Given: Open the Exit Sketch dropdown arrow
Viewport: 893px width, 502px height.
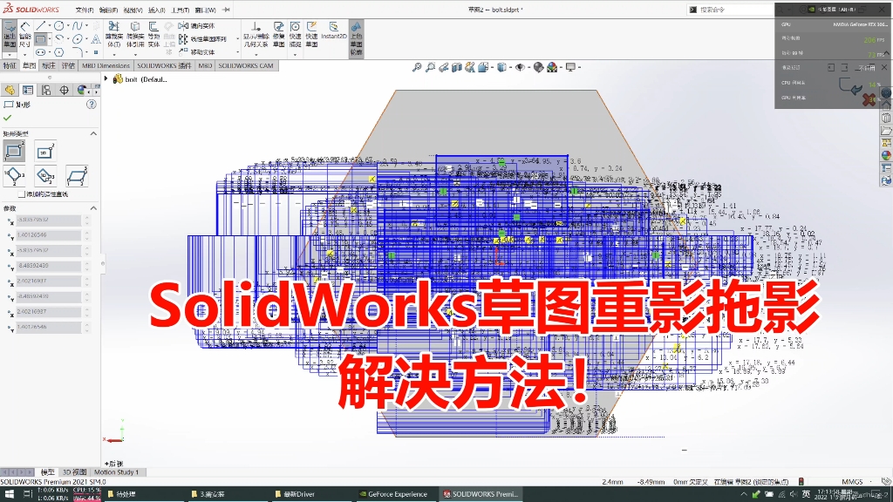Looking at the screenshot, I should [10, 54].
